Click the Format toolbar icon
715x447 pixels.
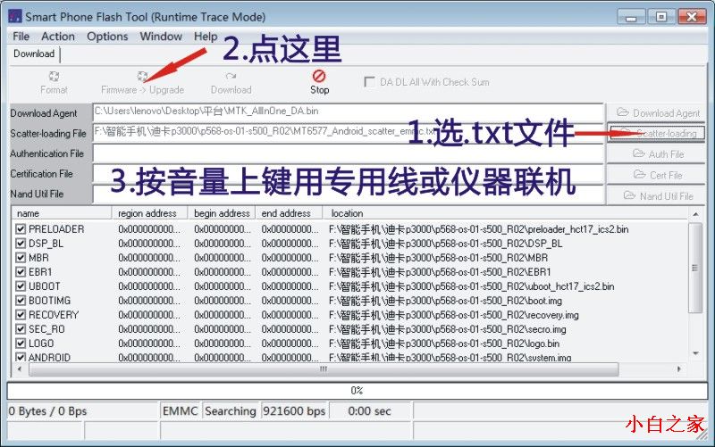tap(54, 76)
